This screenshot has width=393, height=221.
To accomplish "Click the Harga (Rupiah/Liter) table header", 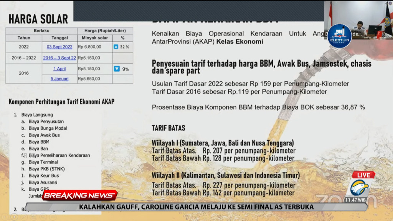I will pyautogui.click(x=105, y=31).
